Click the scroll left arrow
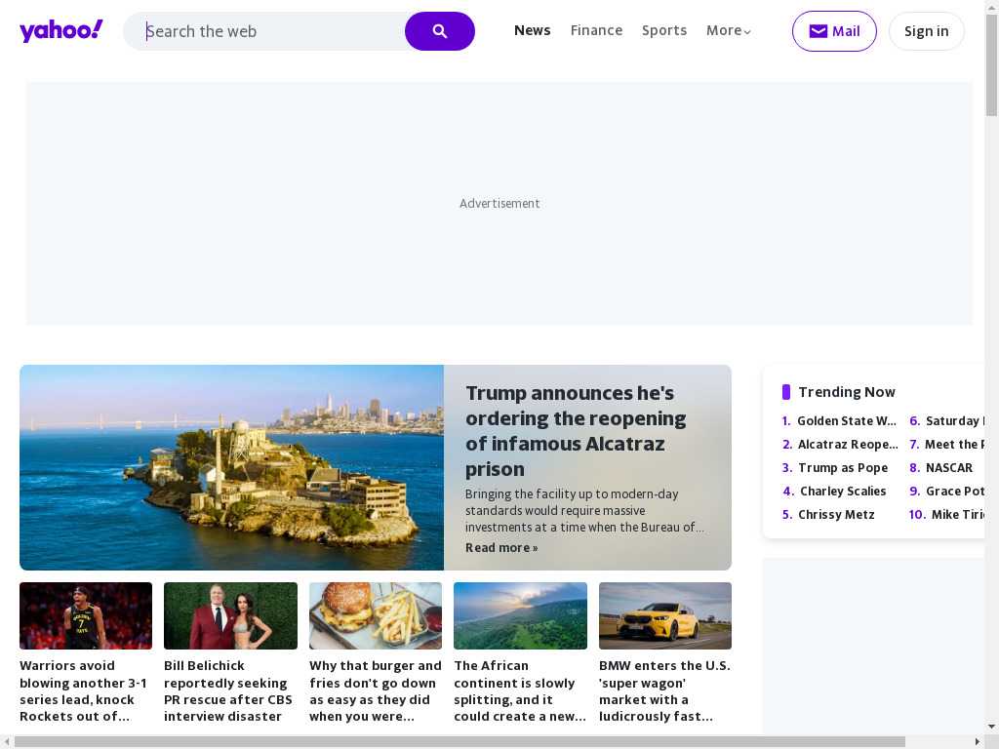The height and width of the screenshot is (749, 999). (x=7, y=742)
